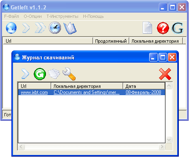Click the globe Enter URL icon in Getleft toolbar
The image size is (189, 157).
pyautogui.click(x=11, y=28)
